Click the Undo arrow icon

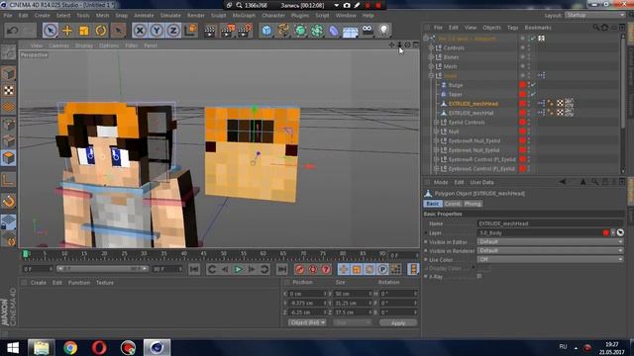tap(13, 31)
